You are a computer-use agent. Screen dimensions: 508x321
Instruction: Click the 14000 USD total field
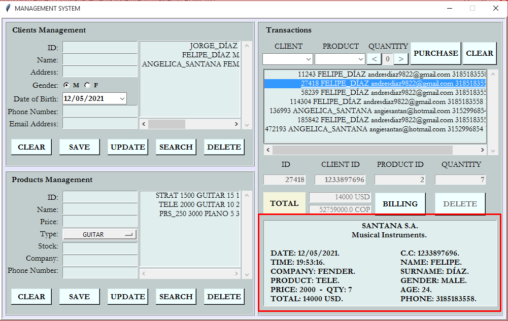click(x=340, y=197)
